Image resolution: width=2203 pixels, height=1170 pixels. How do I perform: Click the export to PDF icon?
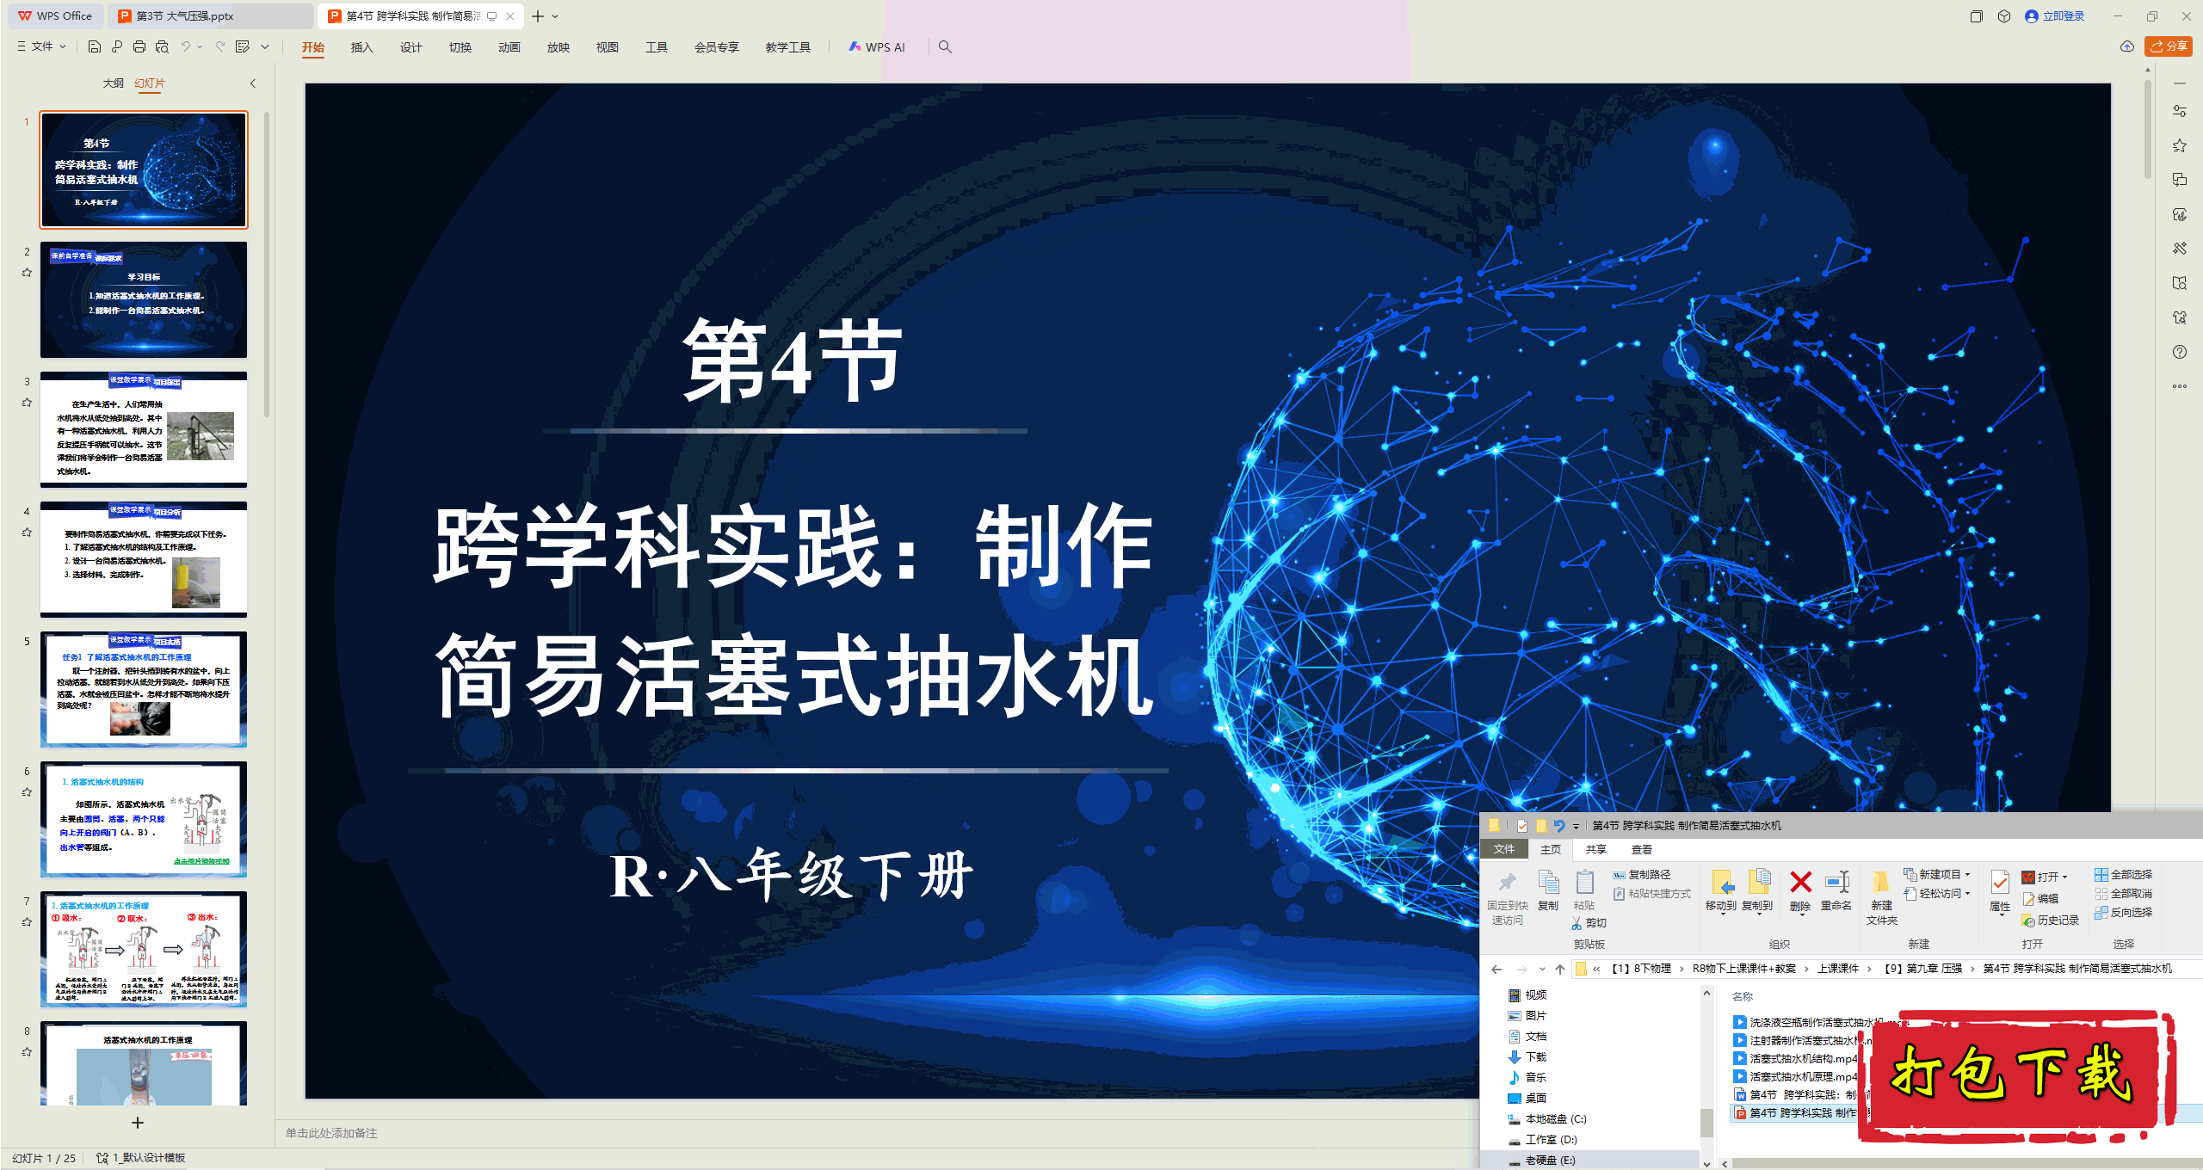[117, 46]
